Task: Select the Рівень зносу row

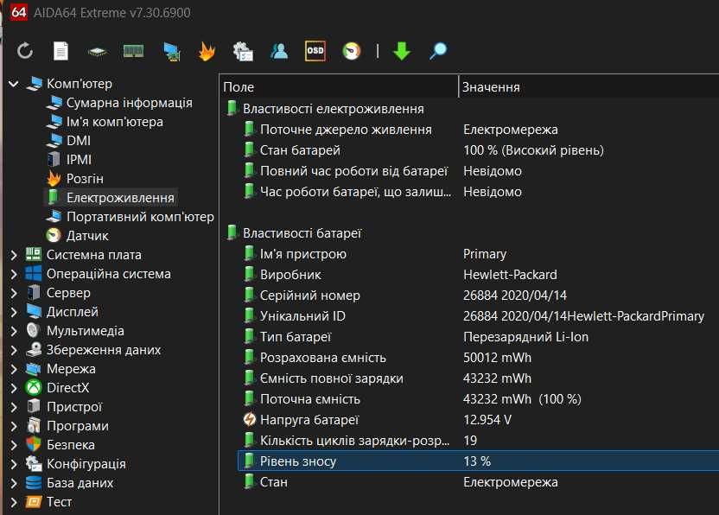Action: tap(298, 461)
